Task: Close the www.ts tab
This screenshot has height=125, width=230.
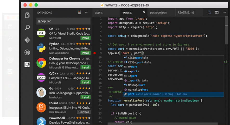Action: [x=144, y=12]
